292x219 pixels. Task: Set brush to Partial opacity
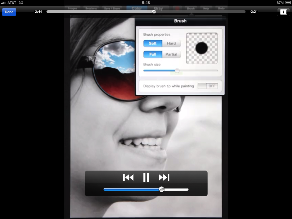coord(171,54)
